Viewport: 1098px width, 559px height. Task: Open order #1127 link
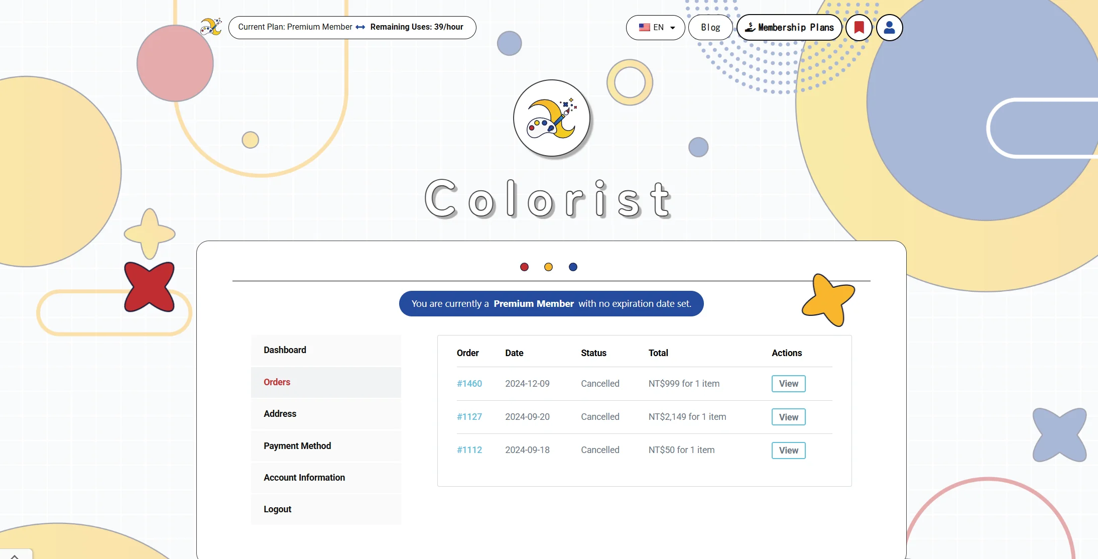pyautogui.click(x=469, y=417)
